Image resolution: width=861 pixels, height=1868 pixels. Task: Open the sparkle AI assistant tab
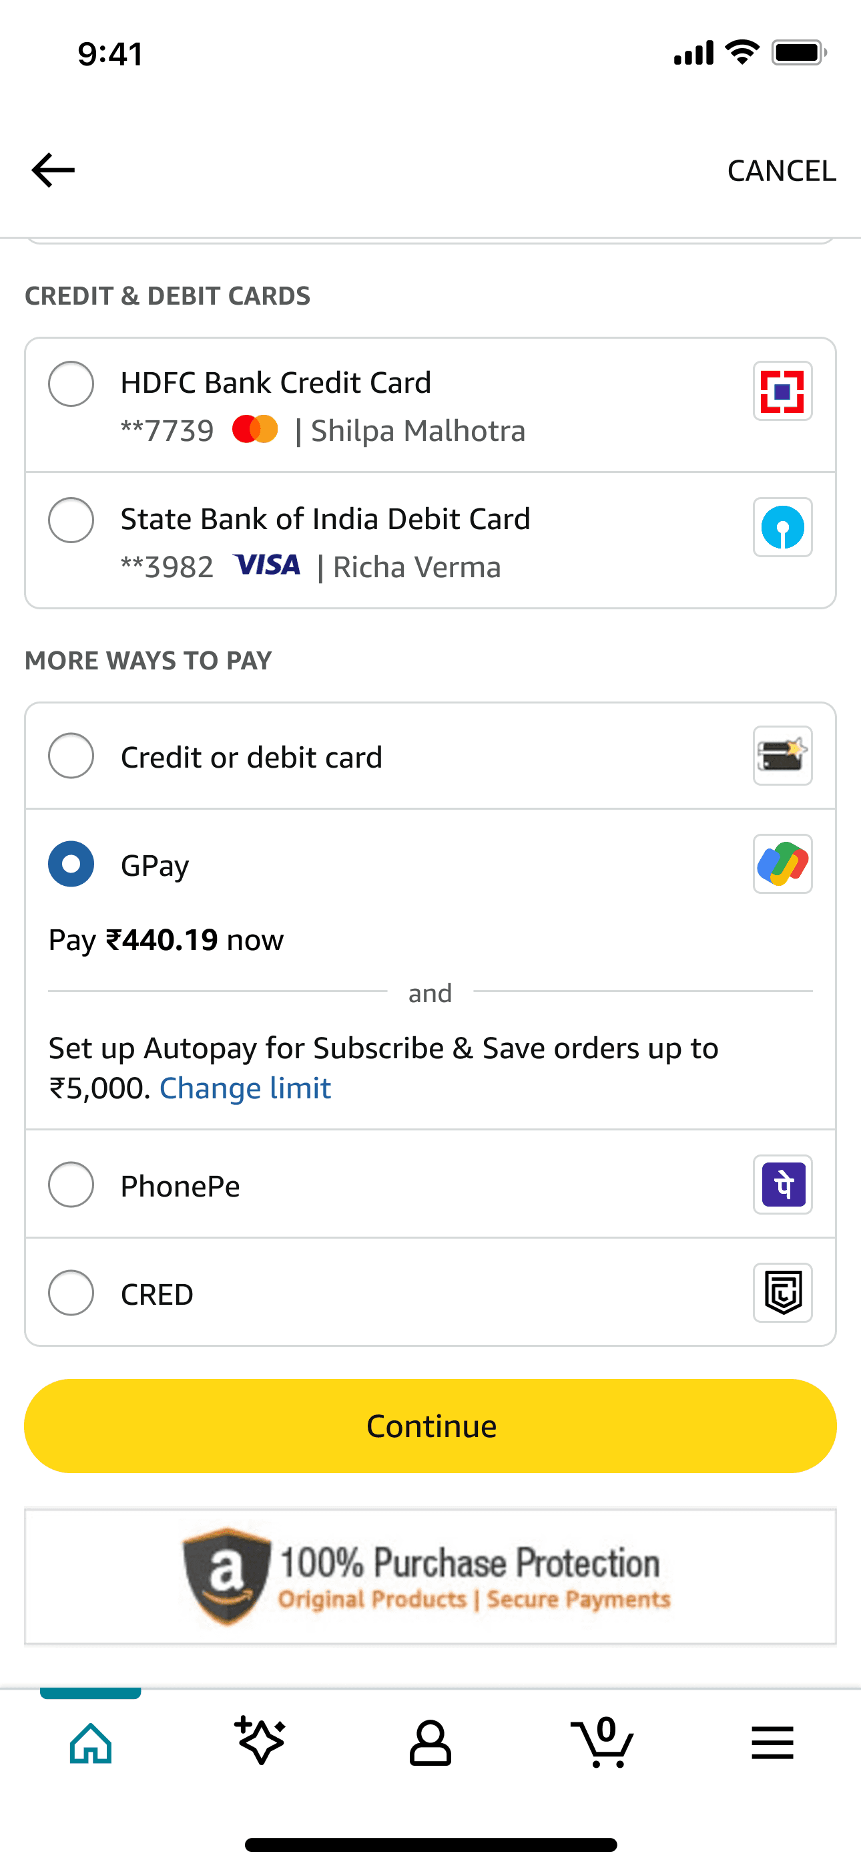pos(260,1742)
